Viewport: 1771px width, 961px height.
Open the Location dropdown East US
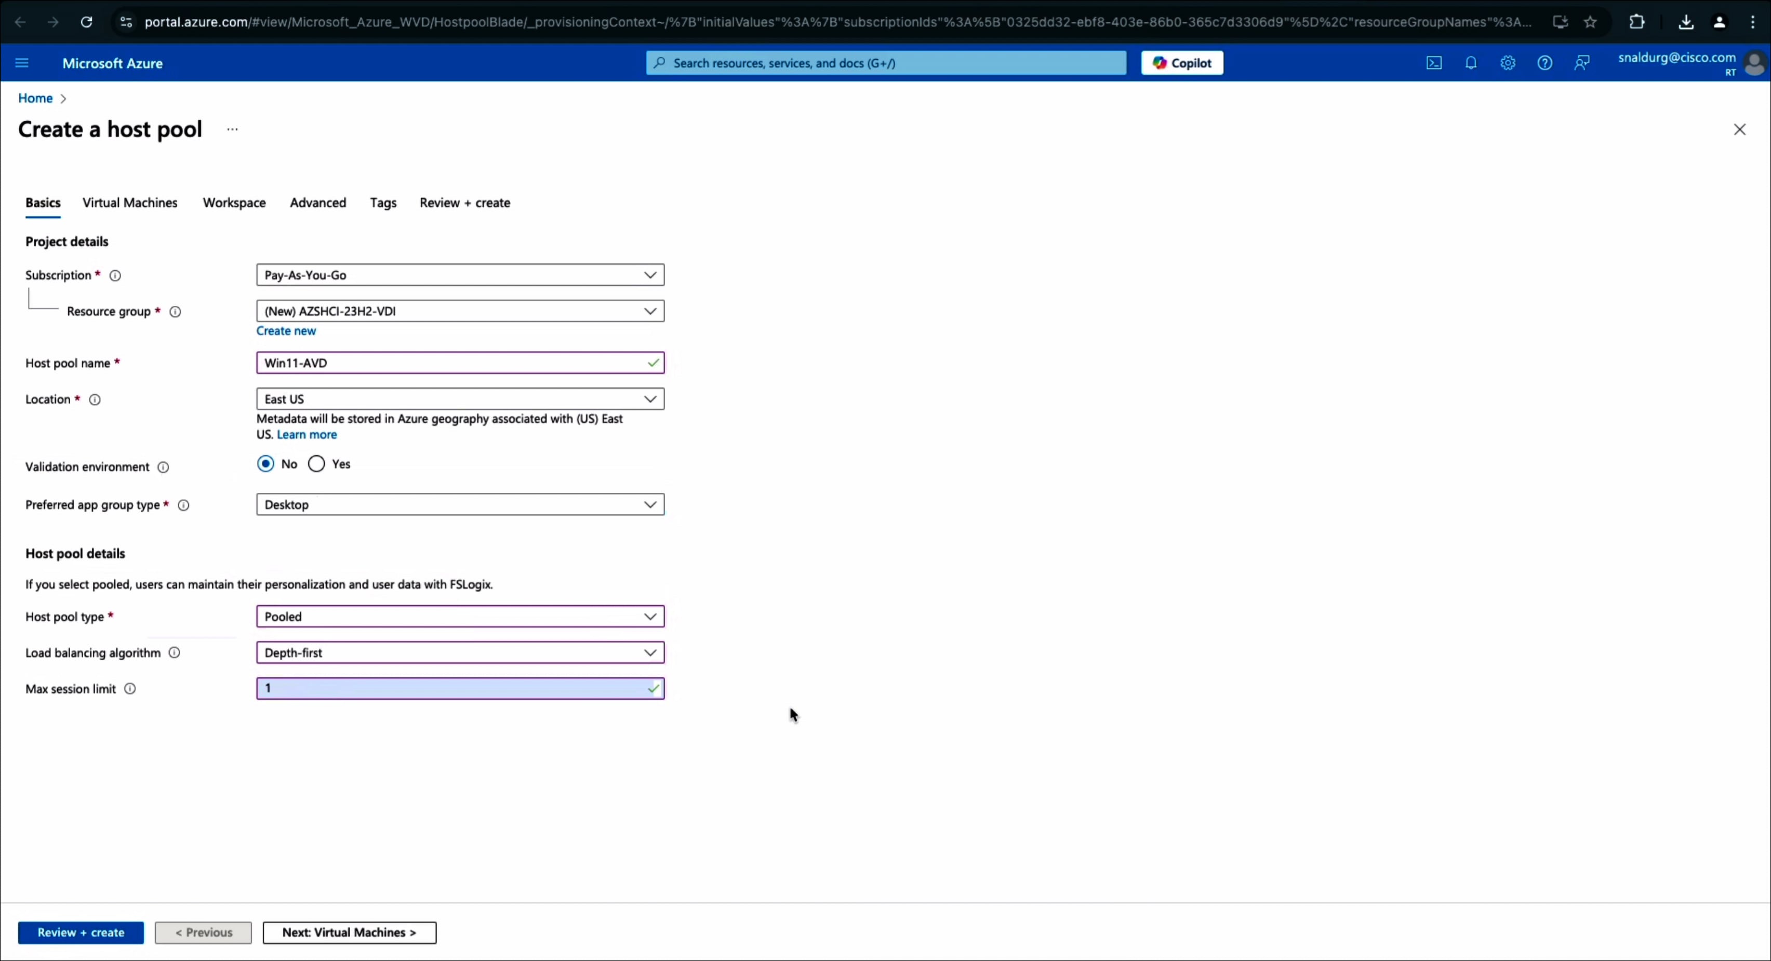[x=460, y=399]
